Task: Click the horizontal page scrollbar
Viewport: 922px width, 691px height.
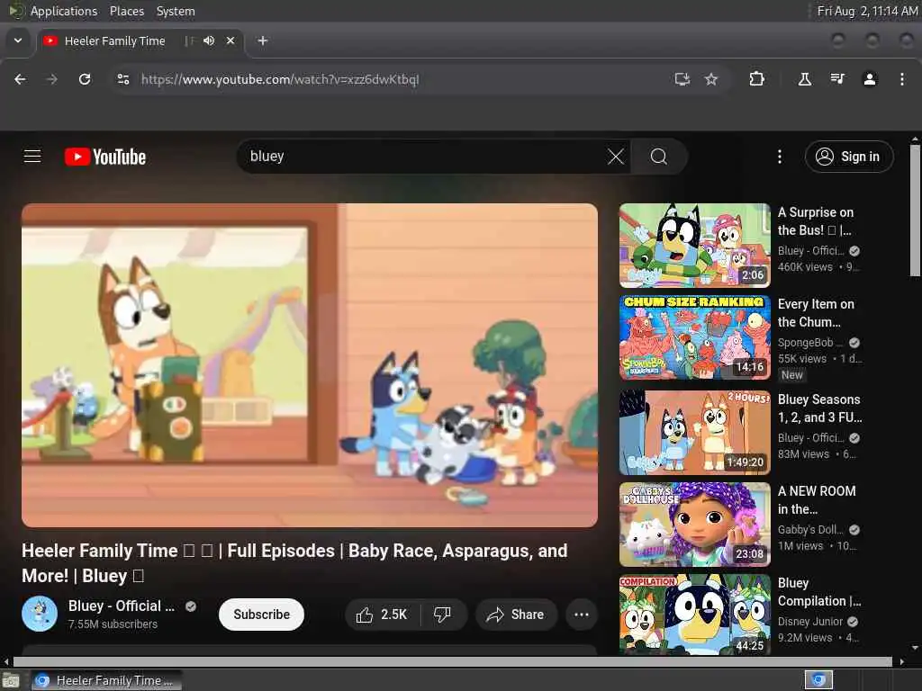Action: [453, 661]
